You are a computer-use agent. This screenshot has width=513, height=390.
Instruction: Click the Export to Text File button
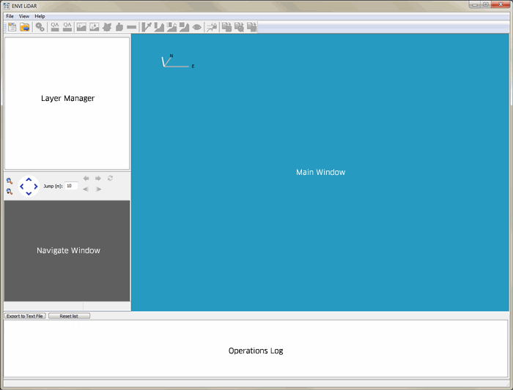25,316
